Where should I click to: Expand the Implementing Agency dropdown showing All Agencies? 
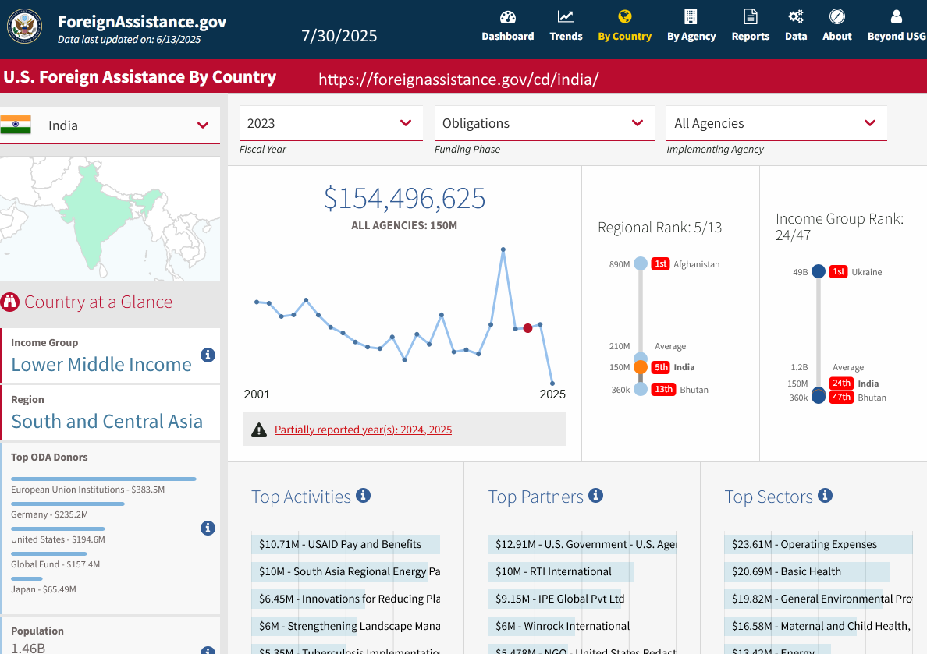tap(777, 123)
